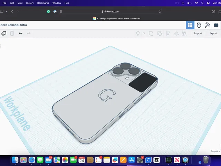Open Photos from the Dock
Viewport: 221px width, 166px height.
pos(65,160)
